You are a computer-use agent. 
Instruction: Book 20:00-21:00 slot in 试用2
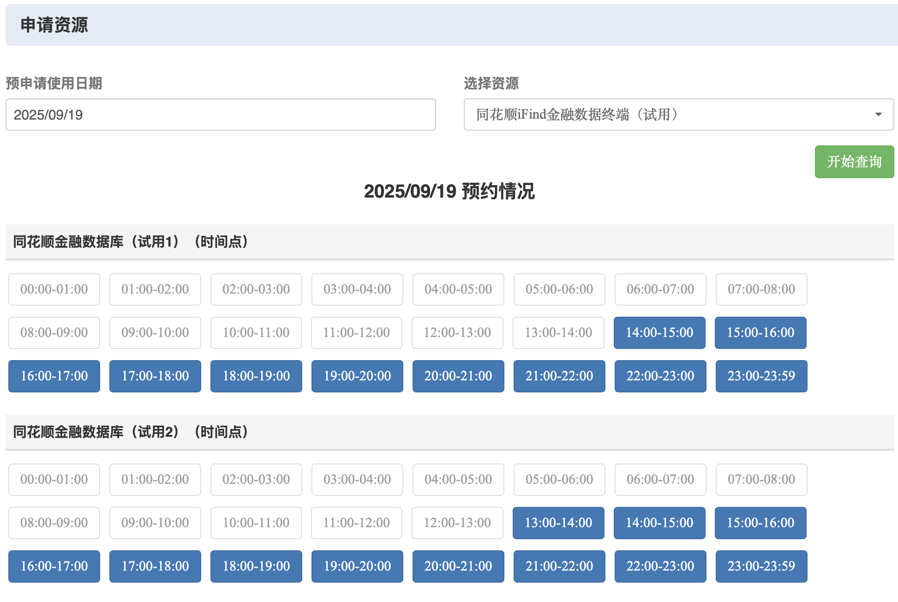pyautogui.click(x=458, y=566)
